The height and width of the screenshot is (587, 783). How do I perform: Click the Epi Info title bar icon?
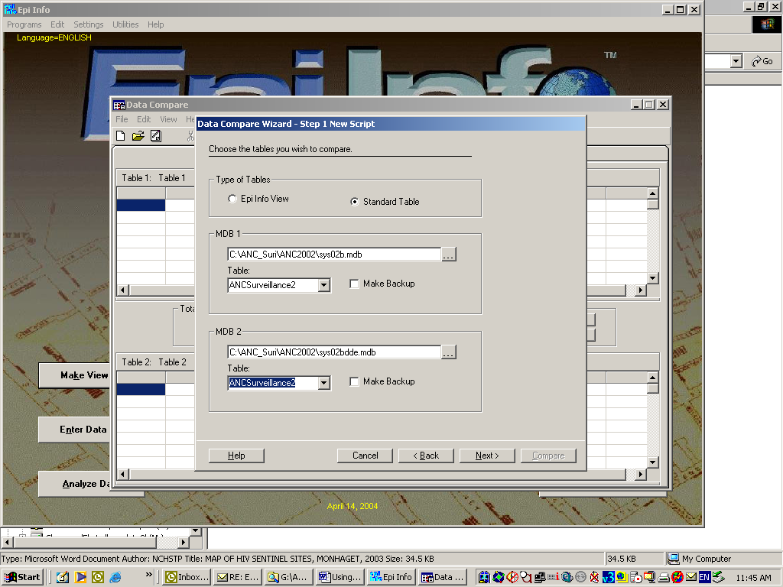(x=10, y=9)
